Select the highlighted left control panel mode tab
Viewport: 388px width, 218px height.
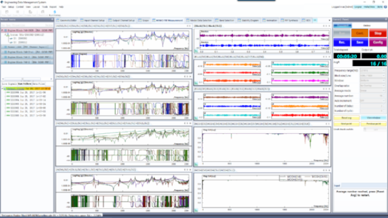click(343, 25)
